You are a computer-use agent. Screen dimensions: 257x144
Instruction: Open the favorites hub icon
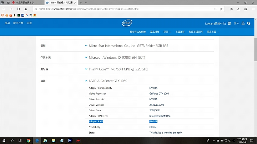(x=231, y=9)
